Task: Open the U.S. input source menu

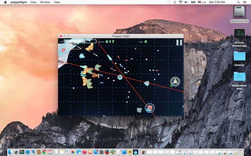Action: click(202, 2)
